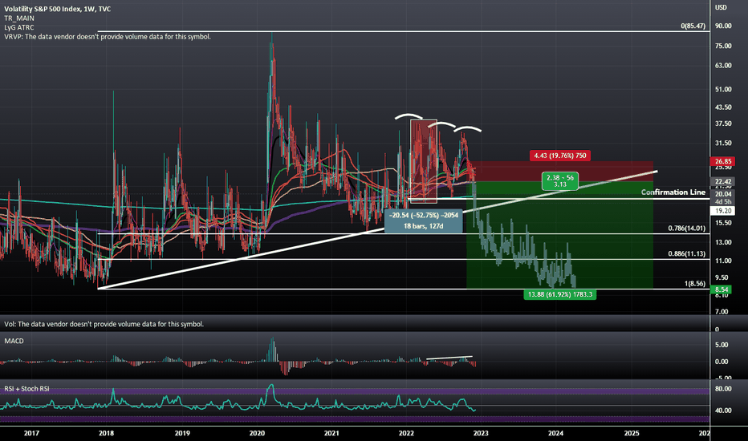This screenshot has height=441, width=748.
Task: Select the 0(85.47) Fibonacci level label
Action: point(693,26)
